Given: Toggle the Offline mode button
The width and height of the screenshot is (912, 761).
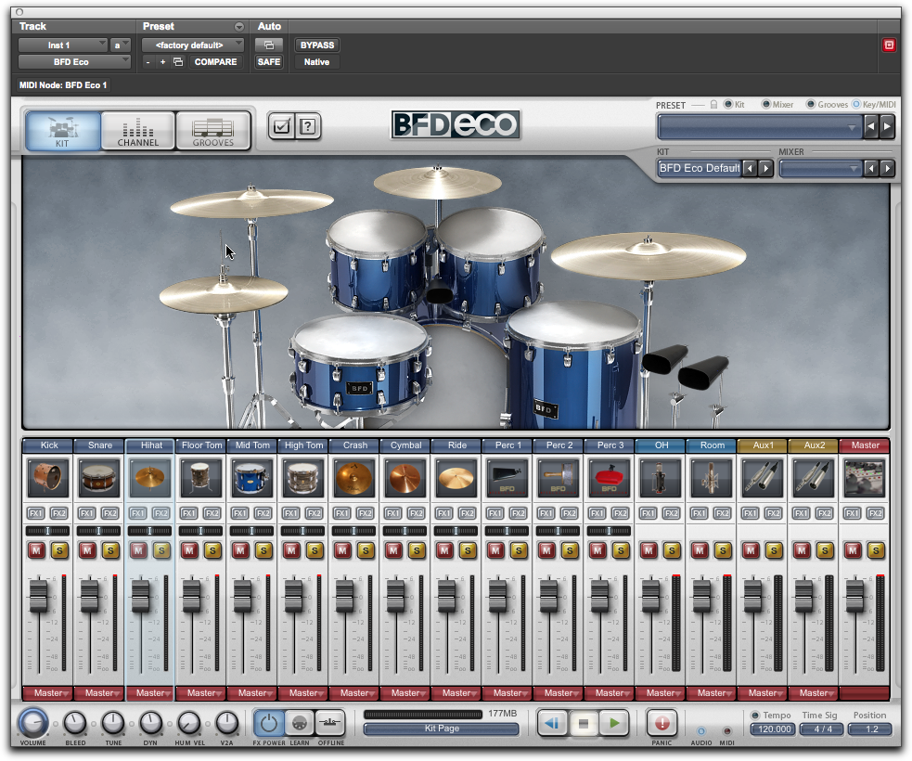Looking at the screenshot, I should [330, 724].
